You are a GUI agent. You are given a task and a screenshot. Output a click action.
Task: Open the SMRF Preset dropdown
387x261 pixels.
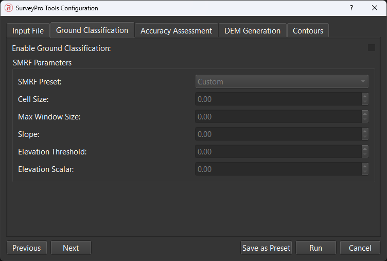click(282, 82)
